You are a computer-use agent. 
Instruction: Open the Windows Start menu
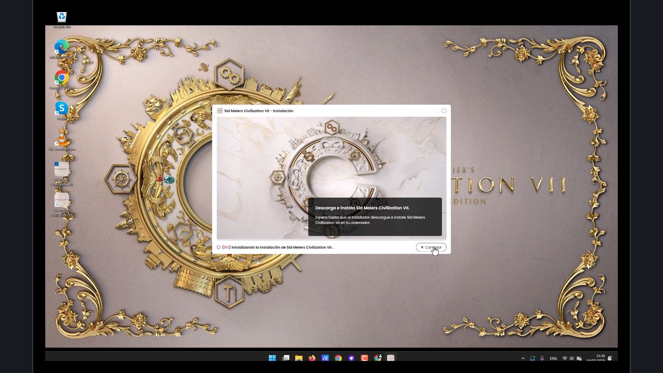click(272, 358)
